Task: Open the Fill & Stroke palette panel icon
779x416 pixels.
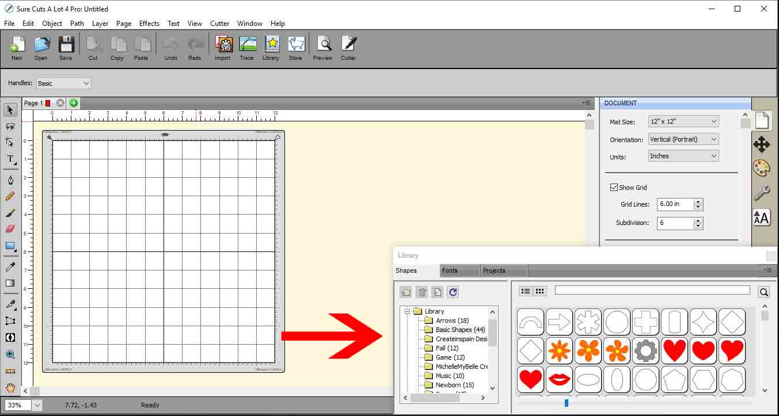Action: pyautogui.click(x=761, y=168)
